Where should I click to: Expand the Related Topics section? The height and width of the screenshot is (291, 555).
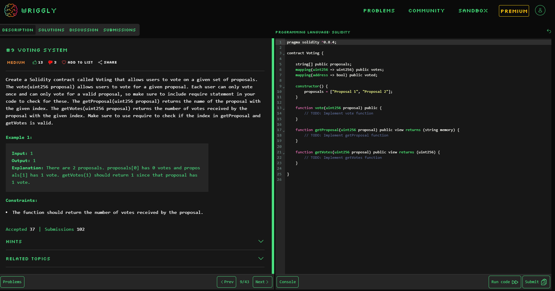[x=261, y=258]
